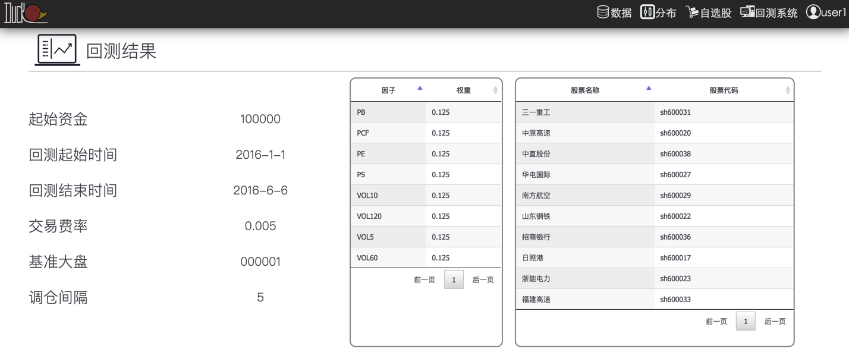The width and height of the screenshot is (849, 358).
Task: Click the stock name 山东钢铁
Action: coord(536,216)
